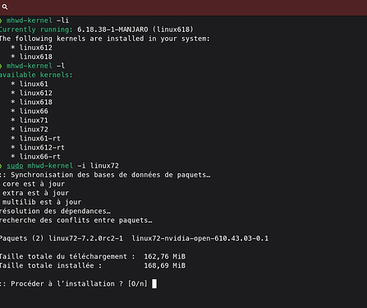
Task: Click the linux72-nvidia-open-610.43.03-0.1 package name
Action: 200,238
